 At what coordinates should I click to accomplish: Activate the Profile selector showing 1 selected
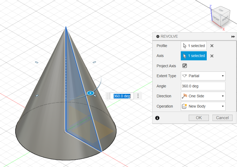(194, 46)
